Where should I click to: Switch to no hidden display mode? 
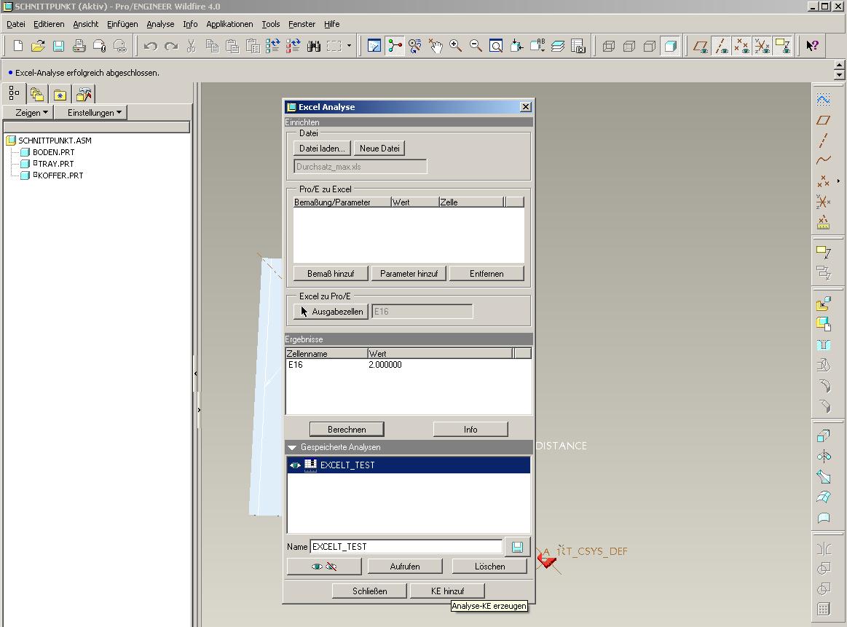coord(650,46)
